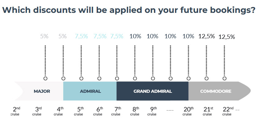
Task: Click the circle marker above 4th cruise
Action: [63, 78]
